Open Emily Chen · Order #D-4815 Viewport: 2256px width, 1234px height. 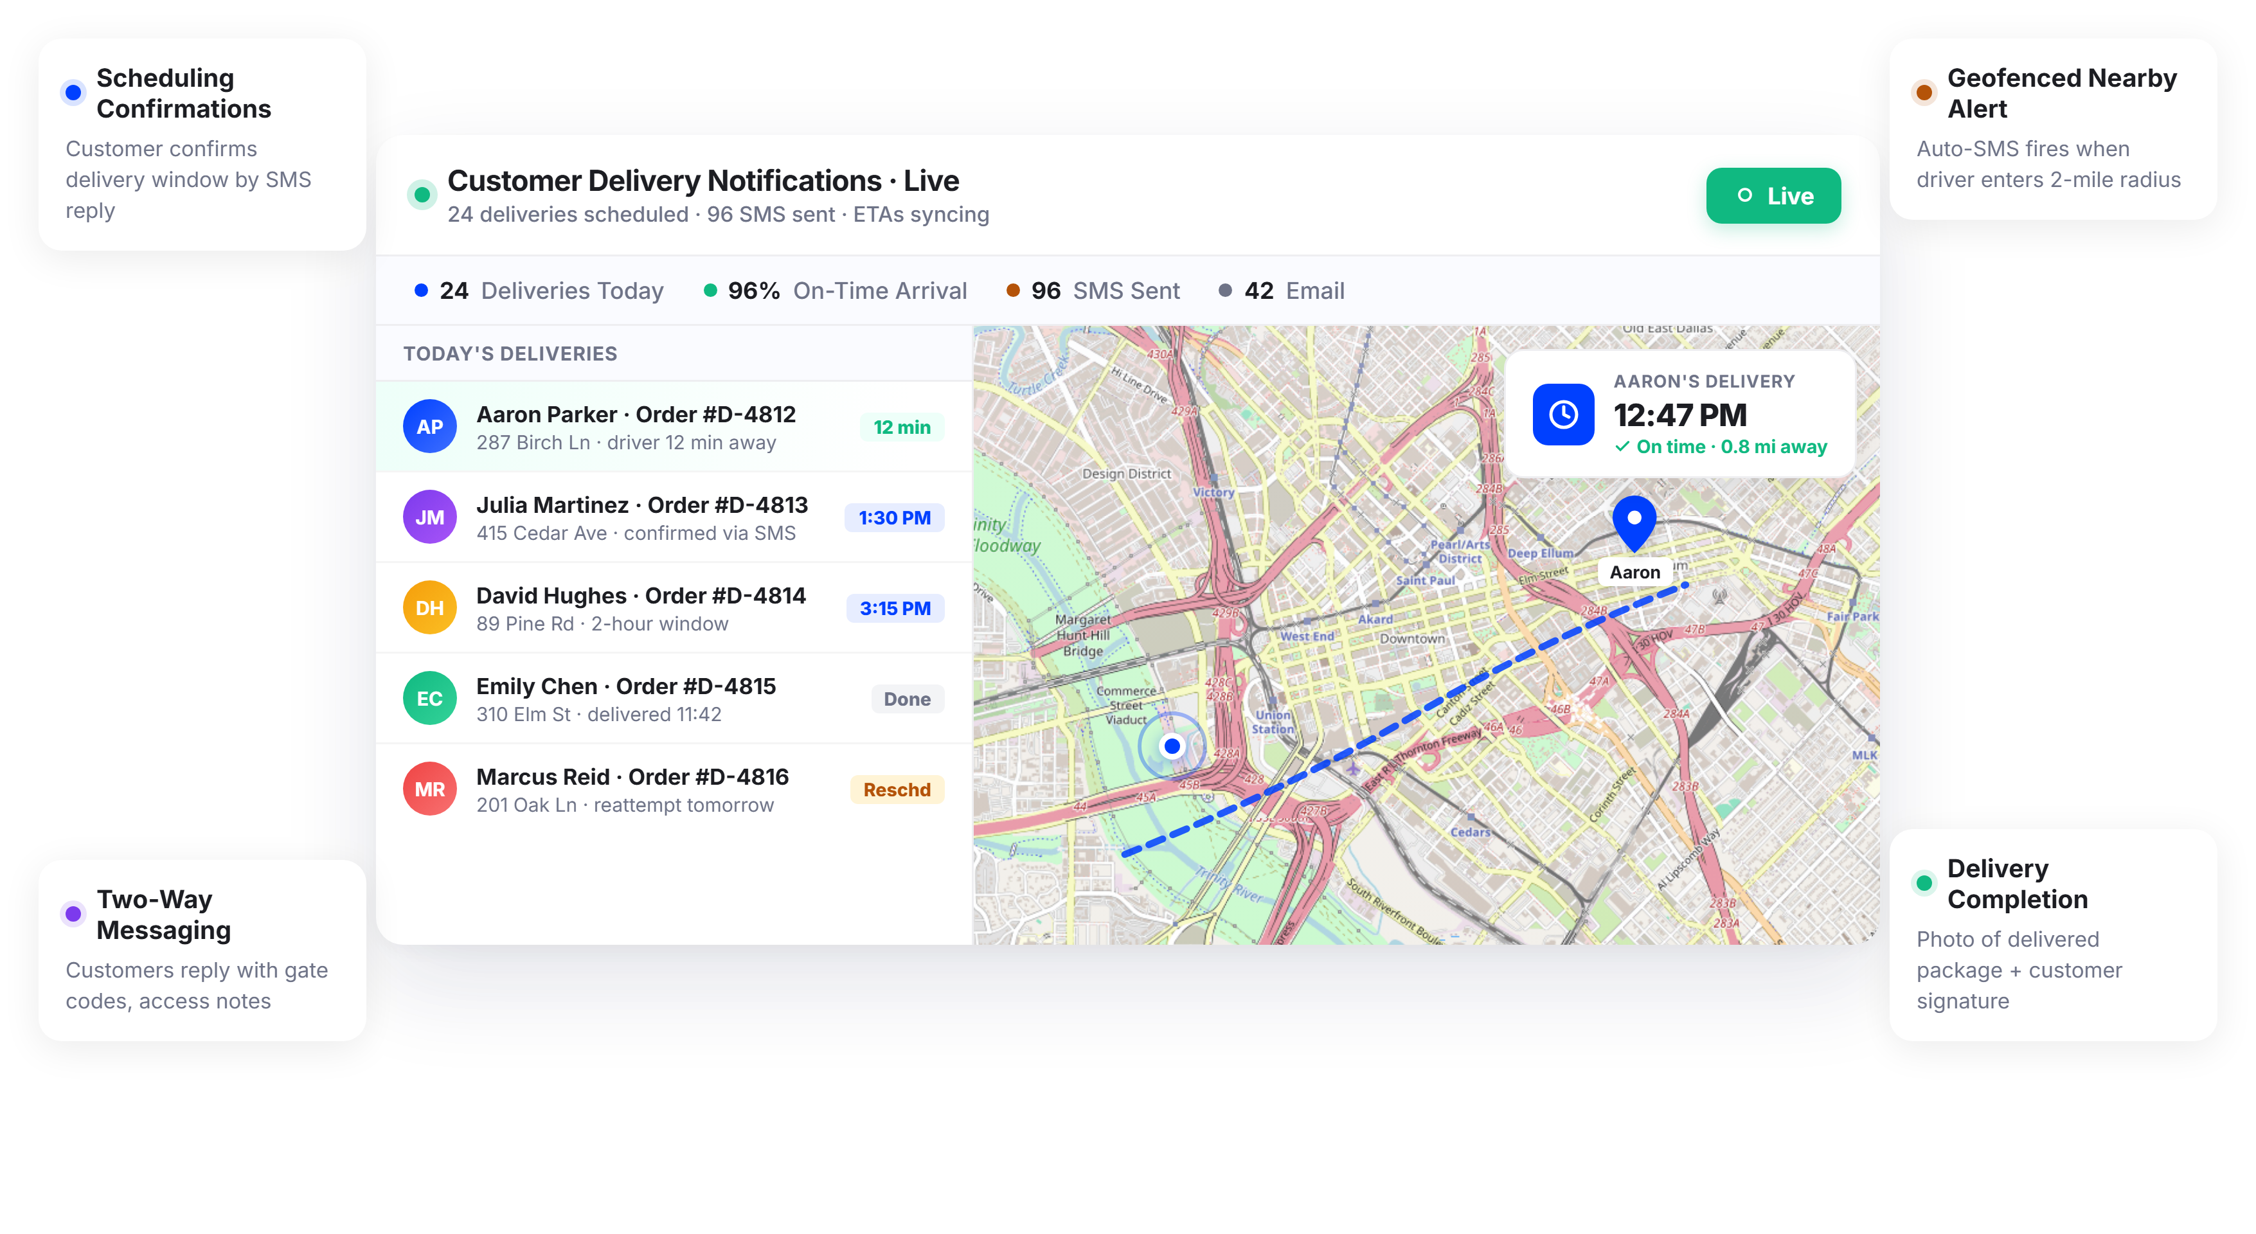pos(674,699)
